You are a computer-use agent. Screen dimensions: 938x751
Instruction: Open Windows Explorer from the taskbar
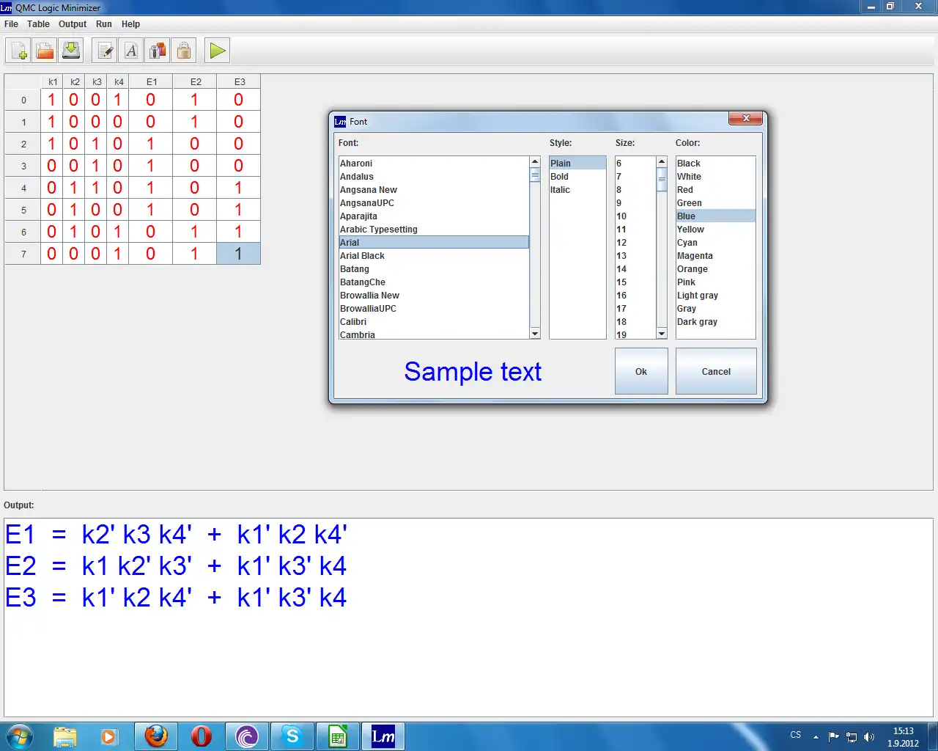(65, 736)
